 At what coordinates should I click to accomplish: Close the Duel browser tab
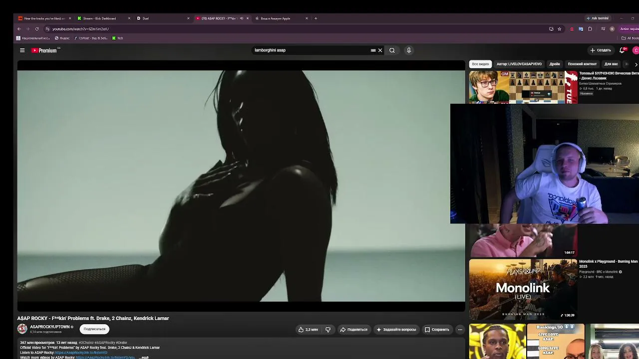(x=188, y=18)
